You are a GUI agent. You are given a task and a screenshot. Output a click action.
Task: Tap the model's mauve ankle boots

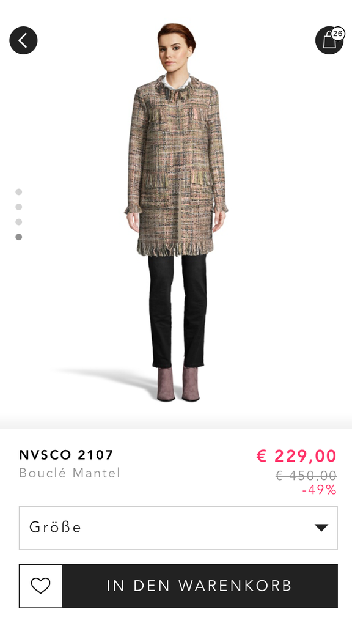[x=178, y=384]
